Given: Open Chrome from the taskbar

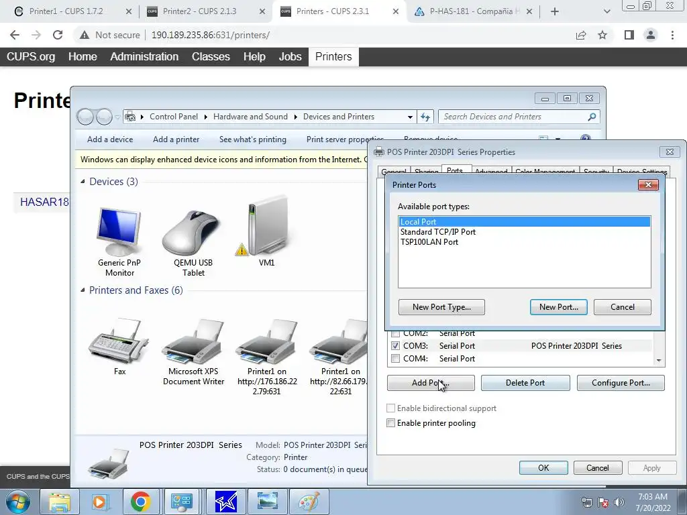Looking at the screenshot, I should [x=140, y=502].
